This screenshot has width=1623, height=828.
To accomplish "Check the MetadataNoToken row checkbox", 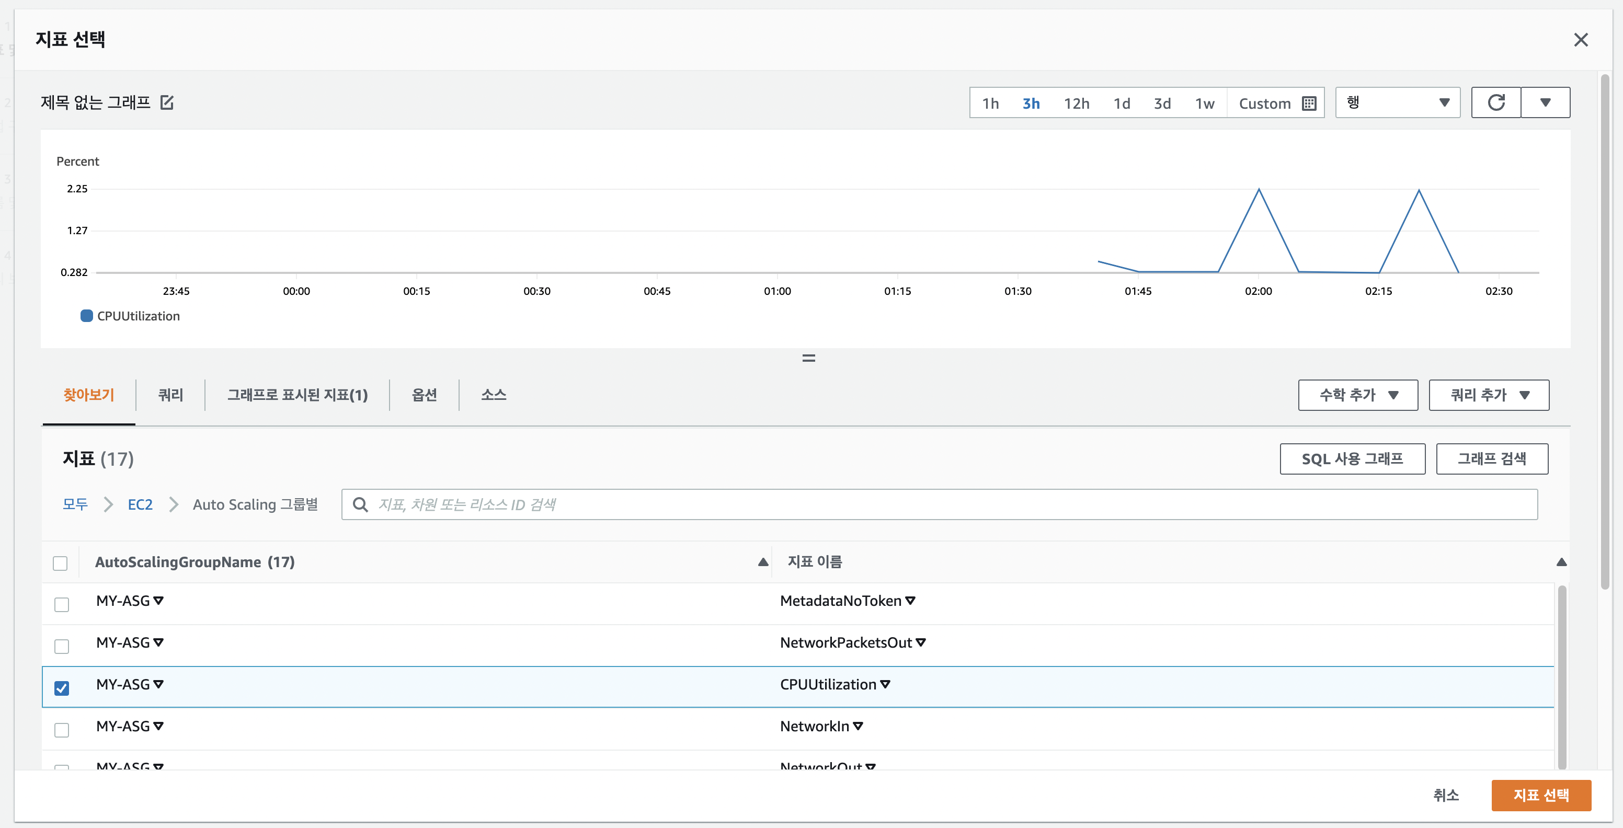I will tap(62, 604).
